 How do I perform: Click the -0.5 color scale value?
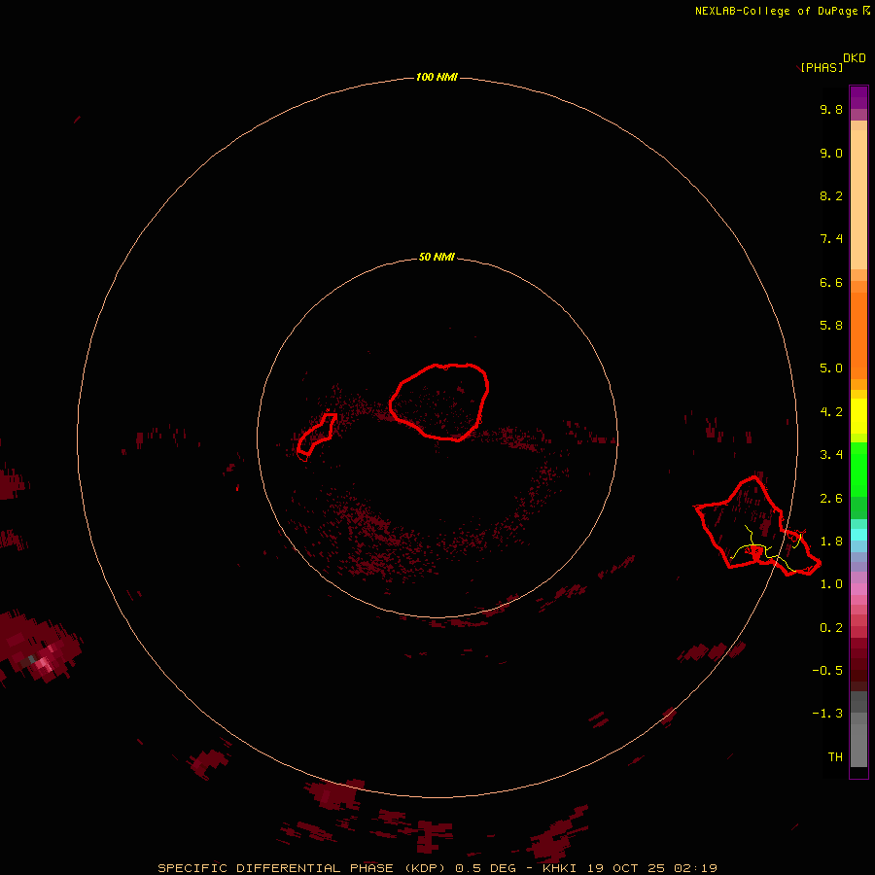click(x=827, y=671)
